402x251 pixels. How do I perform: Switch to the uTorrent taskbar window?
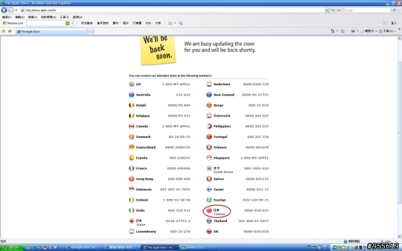click(197, 247)
